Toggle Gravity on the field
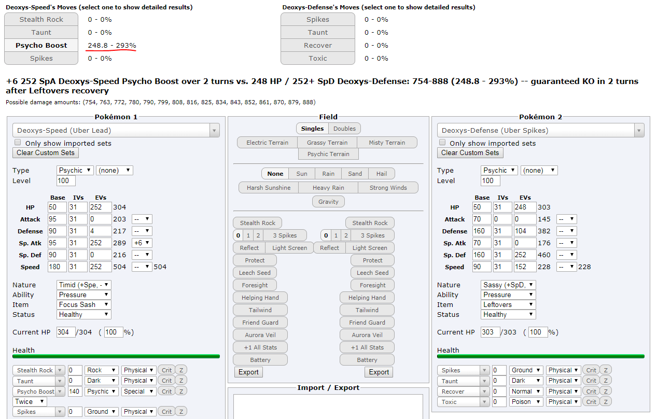The height and width of the screenshot is (419, 657). (x=329, y=202)
